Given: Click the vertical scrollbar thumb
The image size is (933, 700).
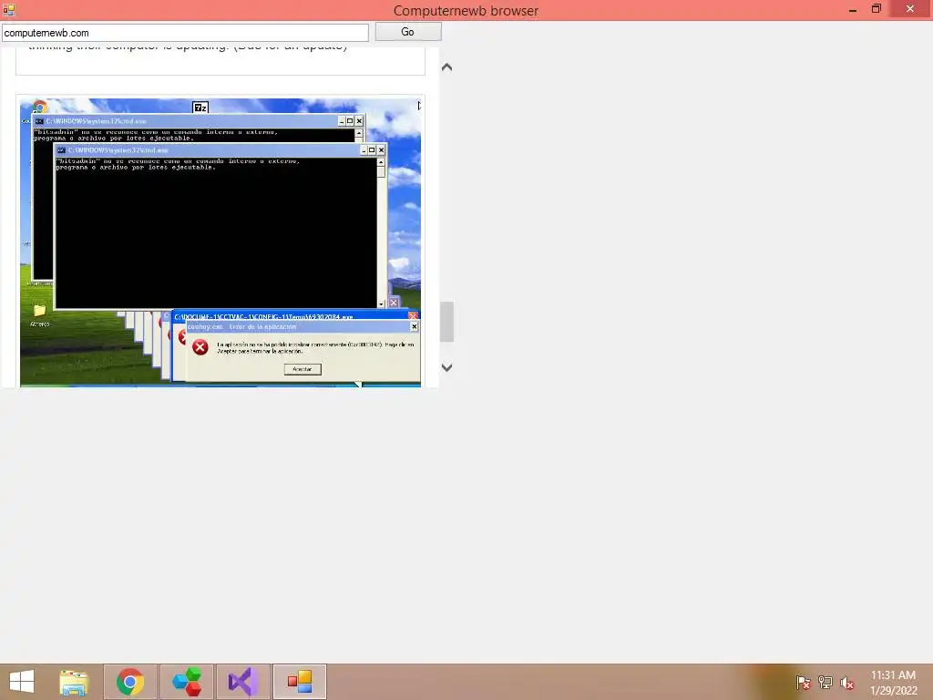Looking at the screenshot, I should (x=446, y=322).
